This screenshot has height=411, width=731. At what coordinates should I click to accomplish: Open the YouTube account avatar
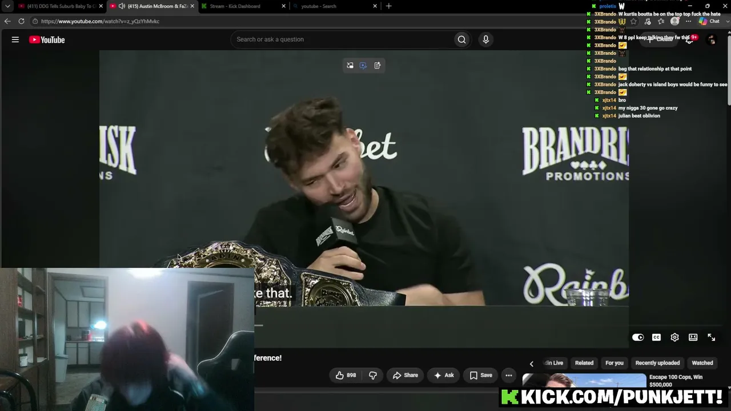tap(712, 39)
